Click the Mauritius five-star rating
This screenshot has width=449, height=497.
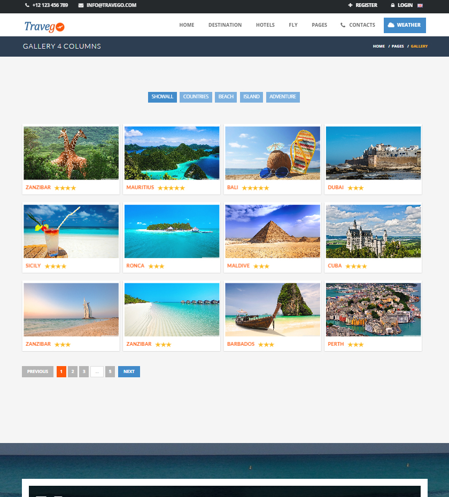171,188
